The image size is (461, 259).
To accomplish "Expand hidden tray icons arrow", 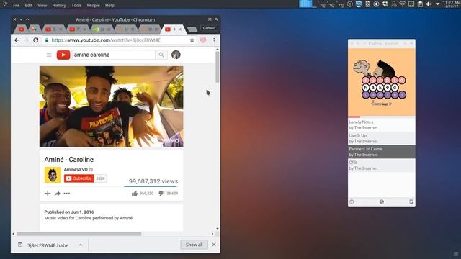I will click(x=437, y=4).
